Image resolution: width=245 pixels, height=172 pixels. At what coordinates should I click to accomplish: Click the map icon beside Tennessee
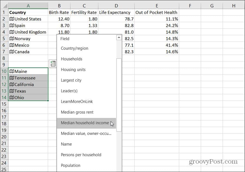pyautogui.click(x=11, y=78)
